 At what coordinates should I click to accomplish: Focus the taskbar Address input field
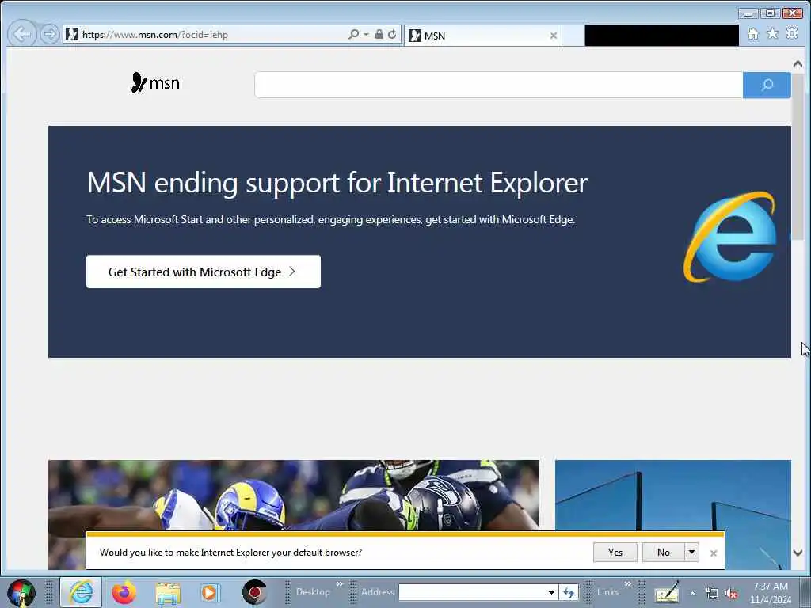click(472, 592)
